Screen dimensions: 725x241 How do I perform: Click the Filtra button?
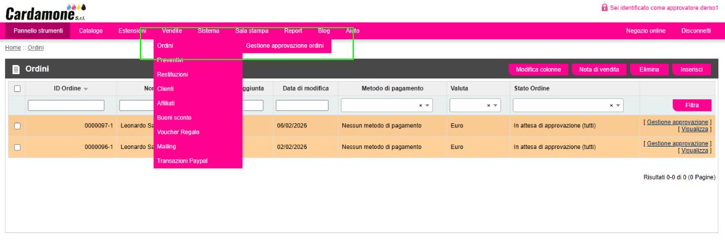[x=692, y=105]
